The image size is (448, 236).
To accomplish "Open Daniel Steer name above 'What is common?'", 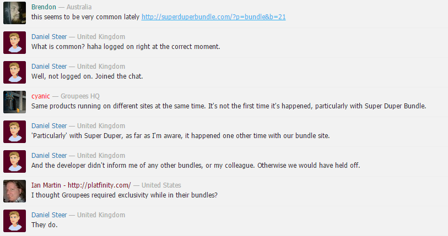I will [x=49, y=36].
